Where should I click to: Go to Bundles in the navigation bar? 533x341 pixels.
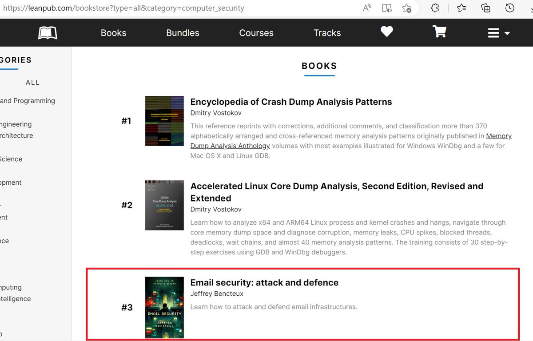(x=183, y=33)
